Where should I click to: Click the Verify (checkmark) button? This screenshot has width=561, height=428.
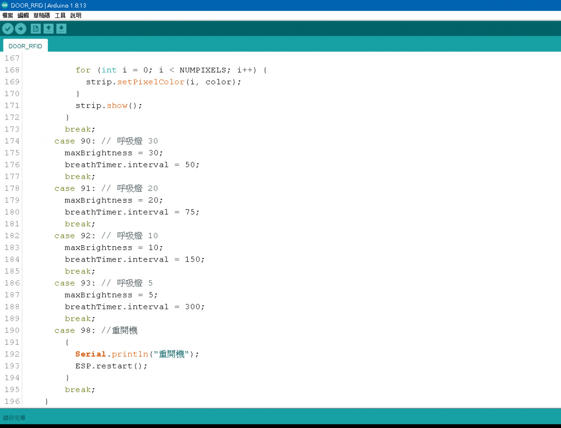[8, 29]
